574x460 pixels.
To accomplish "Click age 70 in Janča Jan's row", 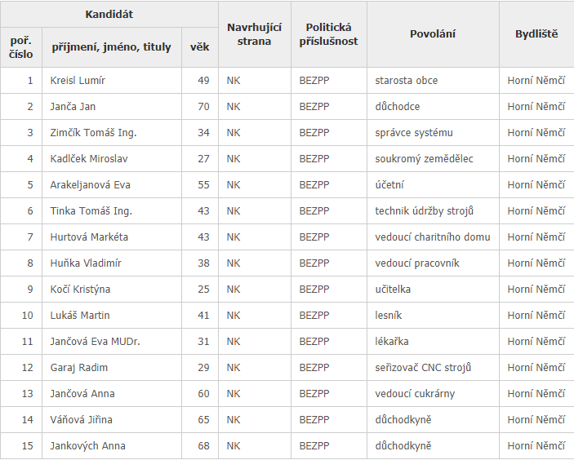I will pyautogui.click(x=203, y=107).
